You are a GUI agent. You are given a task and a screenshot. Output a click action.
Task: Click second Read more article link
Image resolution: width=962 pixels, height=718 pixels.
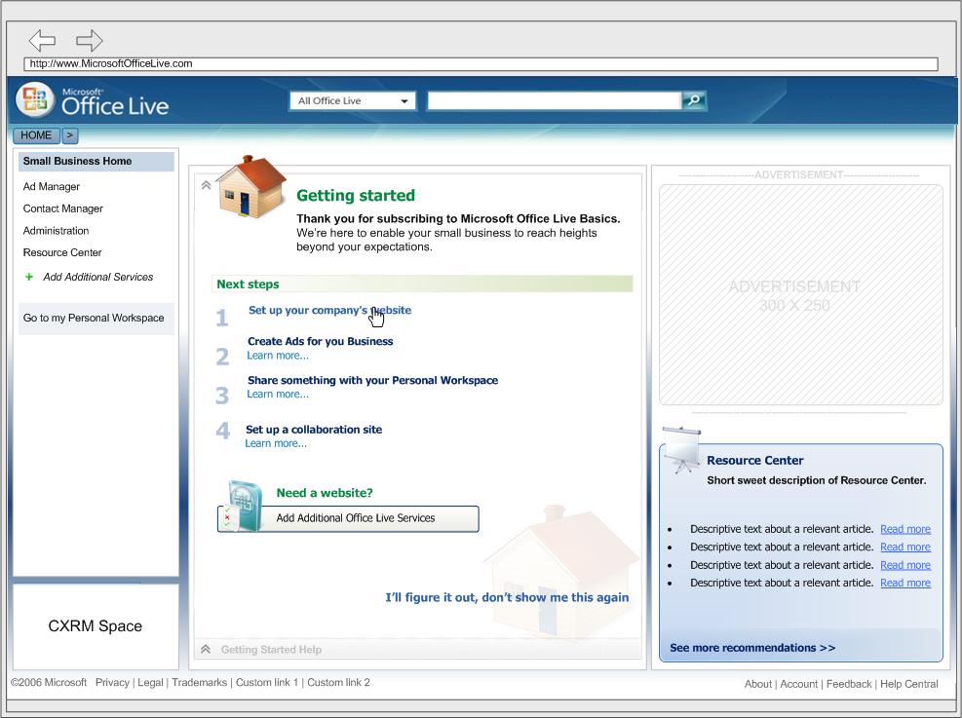905,547
